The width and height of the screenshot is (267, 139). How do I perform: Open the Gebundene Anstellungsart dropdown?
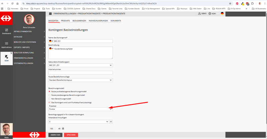pyautogui.click(x=80, y=66)
